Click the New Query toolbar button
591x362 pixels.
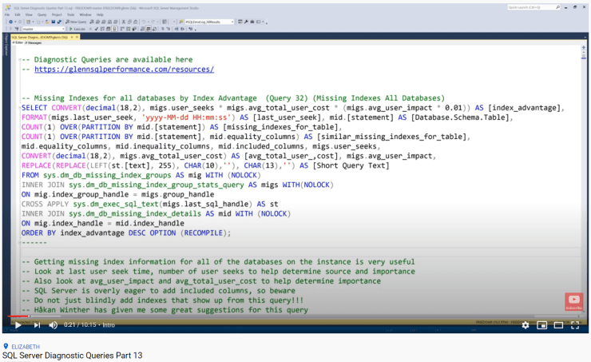[76, 22]
